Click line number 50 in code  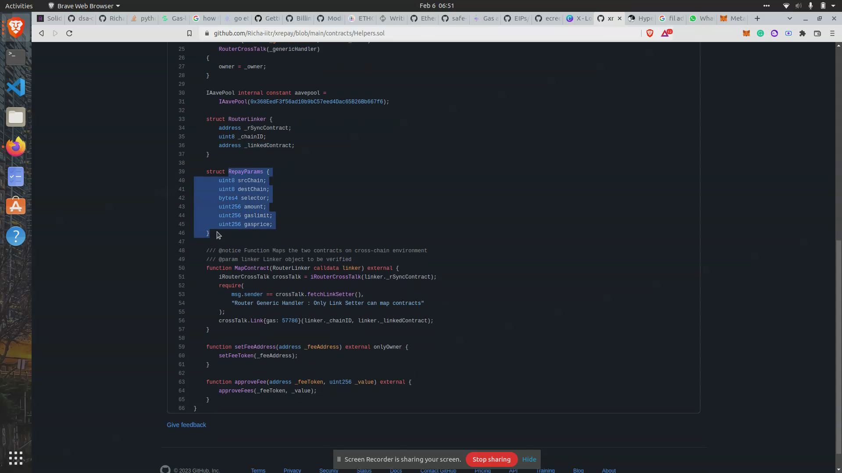(x=182, y=268)
